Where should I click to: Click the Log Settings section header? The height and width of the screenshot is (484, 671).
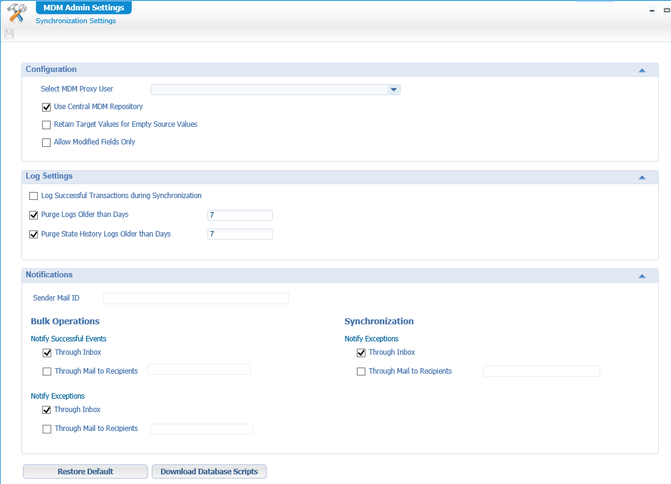click(x=340, y=177)
